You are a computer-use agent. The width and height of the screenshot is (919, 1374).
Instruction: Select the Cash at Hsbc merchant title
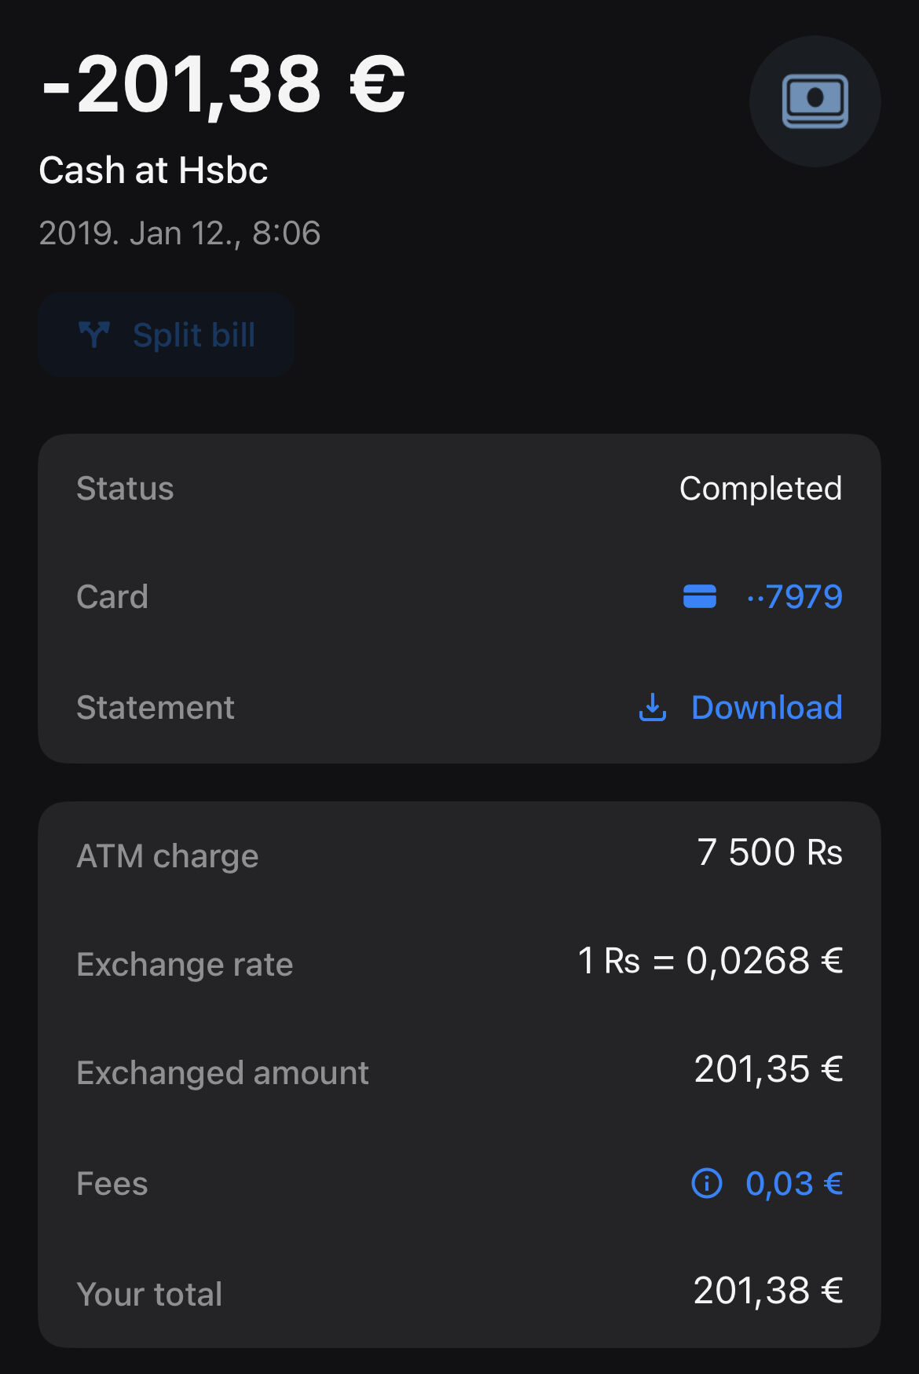coord(153,170)
